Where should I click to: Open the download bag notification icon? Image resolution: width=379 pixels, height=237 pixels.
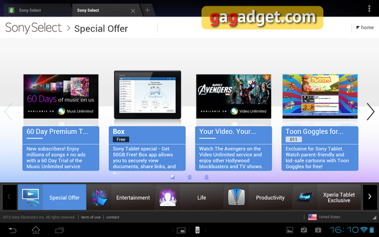[x=318, y=230]
